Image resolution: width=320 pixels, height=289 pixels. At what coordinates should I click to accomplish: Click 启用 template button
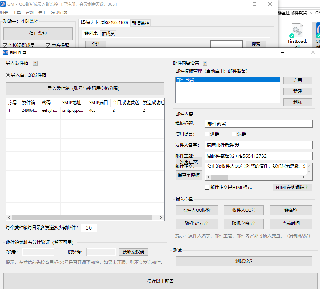[x=297, y=81]
